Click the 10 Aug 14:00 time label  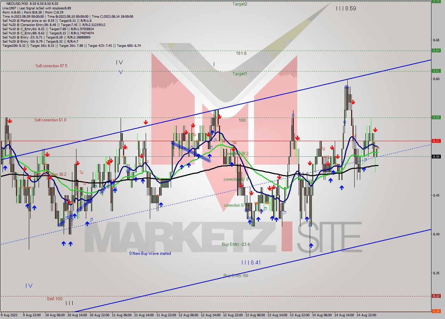coord(76,315)
